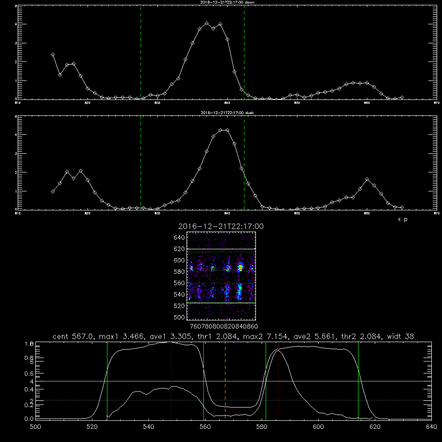Viewport: 442px width, 442px height.
Task: Select the red dotted marker near 586 in the bottom plot
Action: pyautogui.click(x=279, y=381)
